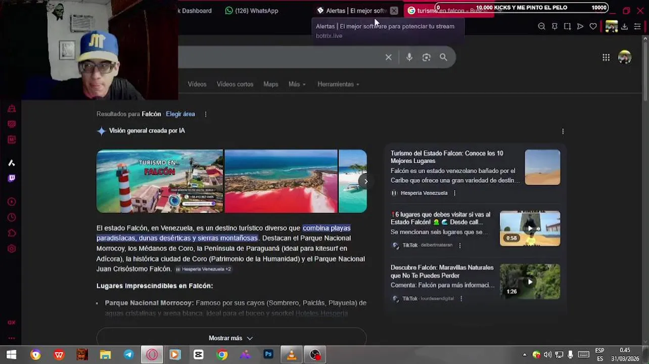
Task: Open VLC from the taskbar
Action: [x=292, y=354]
